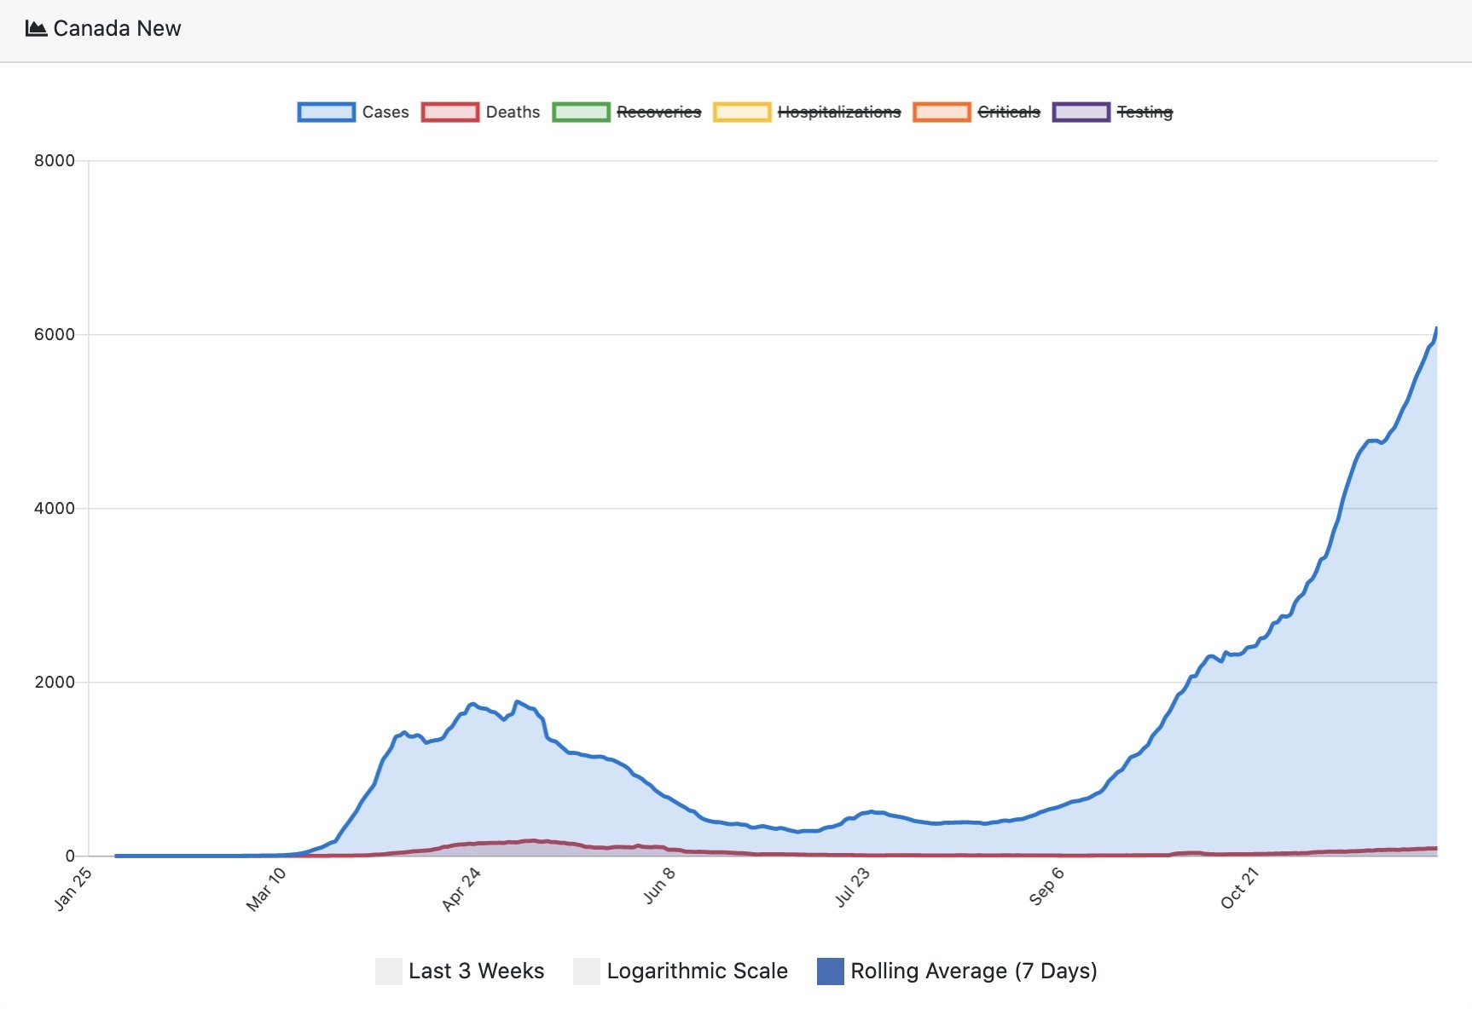The image size is (1472, 1009).
Task: Show the Testing series via its legend label
Action: (1145, 112)
